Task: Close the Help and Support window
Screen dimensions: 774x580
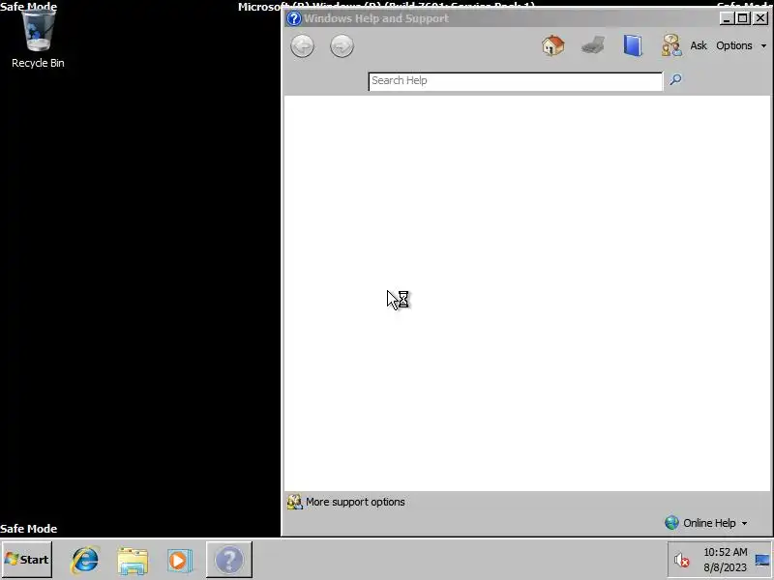Action: pyautogui.click(x=760, y=18)
